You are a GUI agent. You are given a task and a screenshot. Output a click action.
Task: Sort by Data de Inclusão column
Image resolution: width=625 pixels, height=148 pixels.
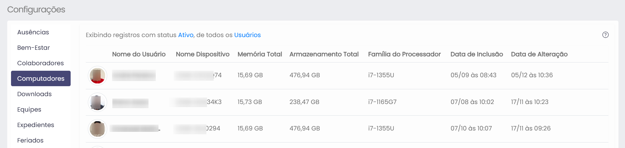coord(477,54)
